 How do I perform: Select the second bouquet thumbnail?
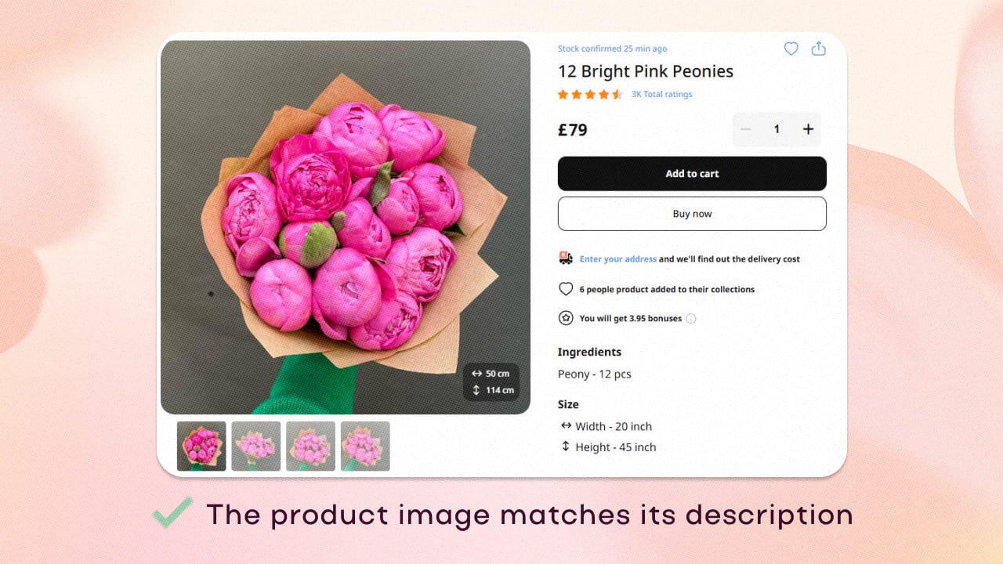click(x=256, y=446)
